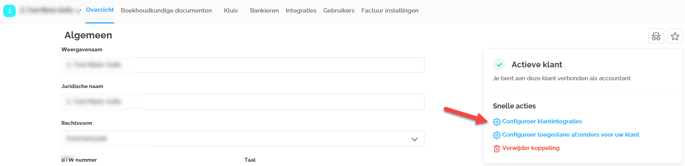The image size is (685, 166).
Task: Click the incognito glasses icon button
Action: tap(656, 36)
